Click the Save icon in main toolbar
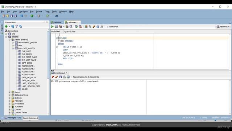232x131 pixels. (x=11, y=16)
